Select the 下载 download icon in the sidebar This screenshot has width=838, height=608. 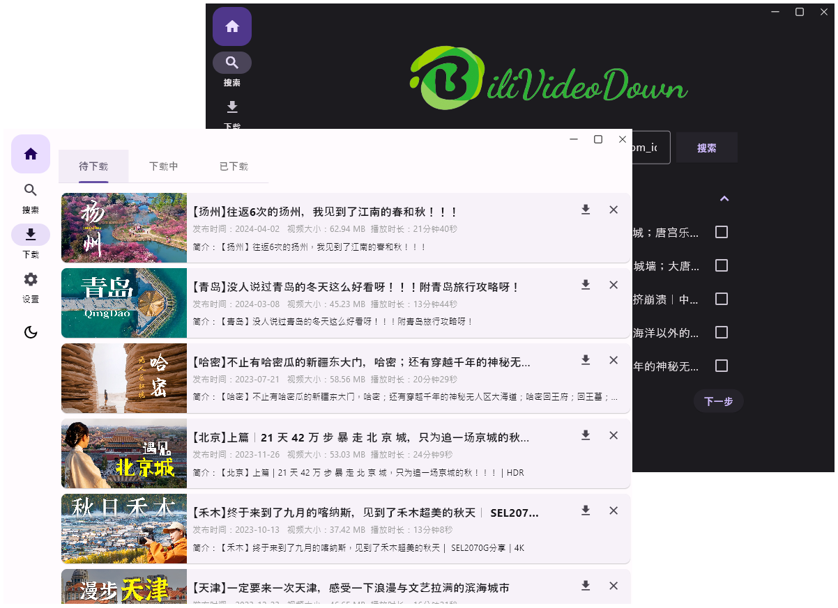(31, 235)
